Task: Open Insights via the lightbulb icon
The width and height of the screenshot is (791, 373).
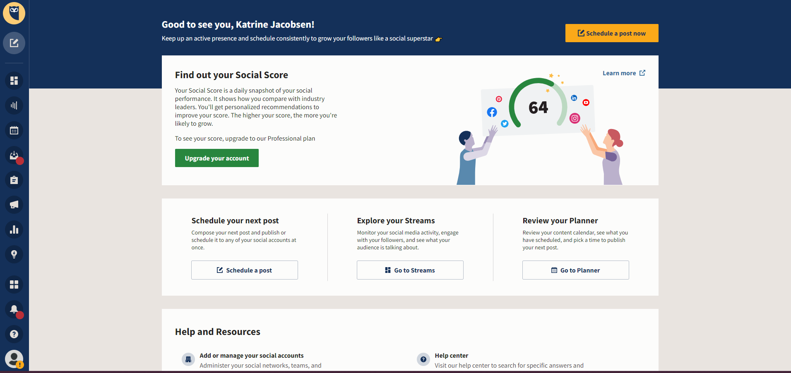Action: (x=14, y=254)
